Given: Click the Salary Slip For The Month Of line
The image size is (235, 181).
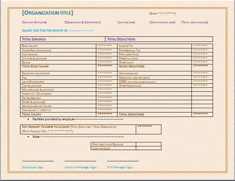Looking at the screenshot, I should point(58,31).
